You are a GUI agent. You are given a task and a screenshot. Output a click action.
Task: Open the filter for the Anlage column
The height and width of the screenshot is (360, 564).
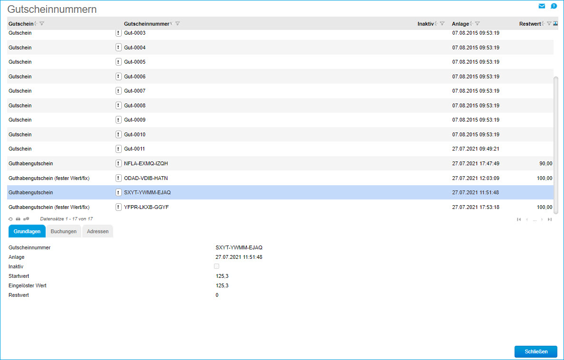tap(477, 24)
